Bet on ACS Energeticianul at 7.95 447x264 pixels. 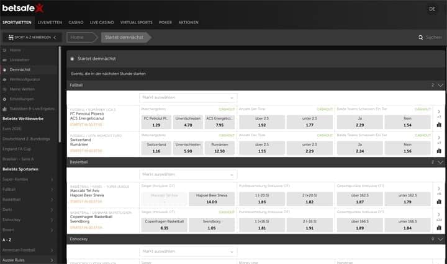[x=220, y=121]
